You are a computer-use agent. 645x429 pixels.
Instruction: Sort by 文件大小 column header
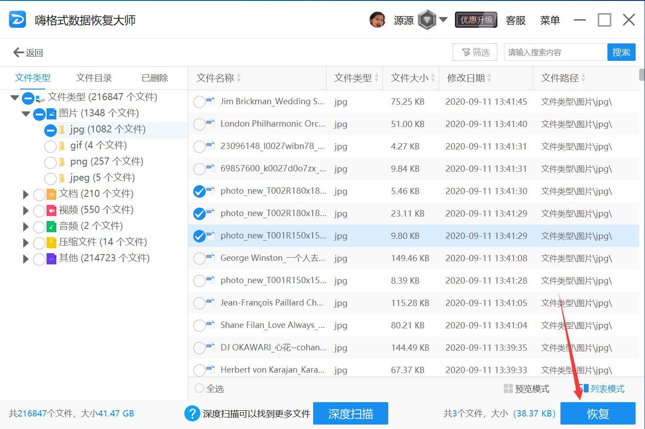click(x=411, y=78)
